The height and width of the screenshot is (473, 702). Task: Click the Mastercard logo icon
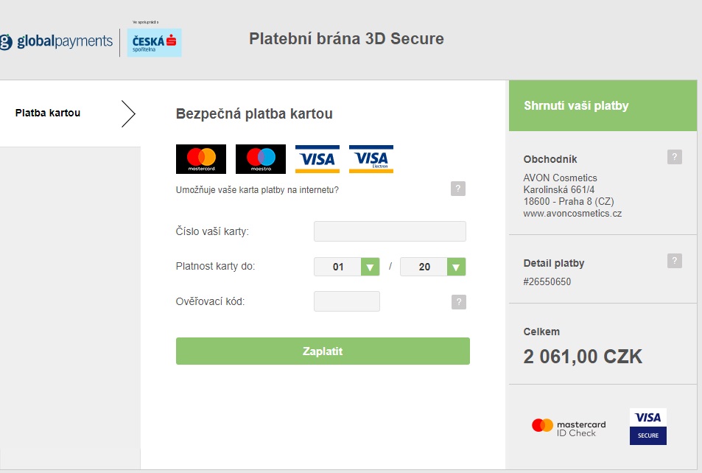point(201,159)
